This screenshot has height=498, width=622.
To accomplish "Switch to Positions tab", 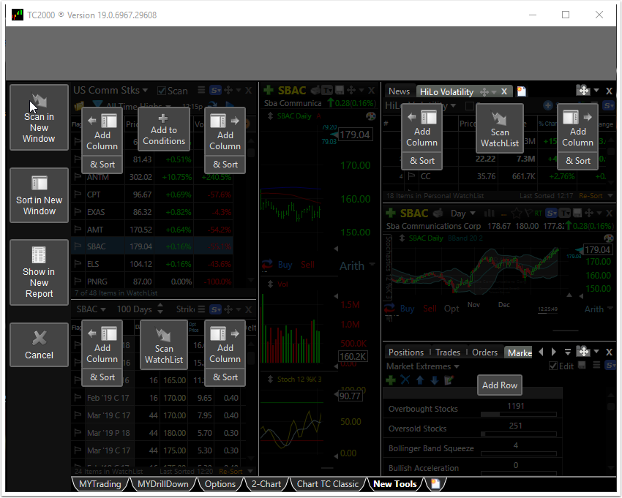I will coord(406,352).
